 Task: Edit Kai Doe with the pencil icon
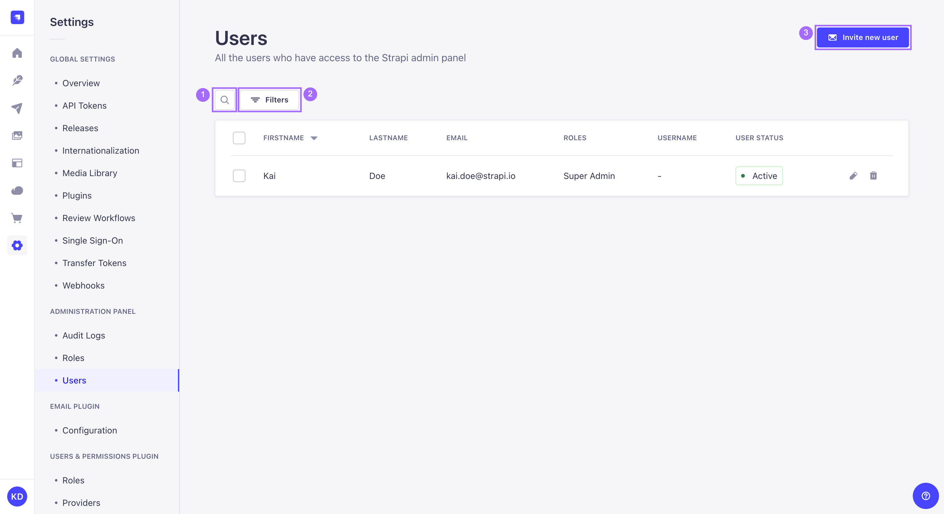[x=854, y=176]
